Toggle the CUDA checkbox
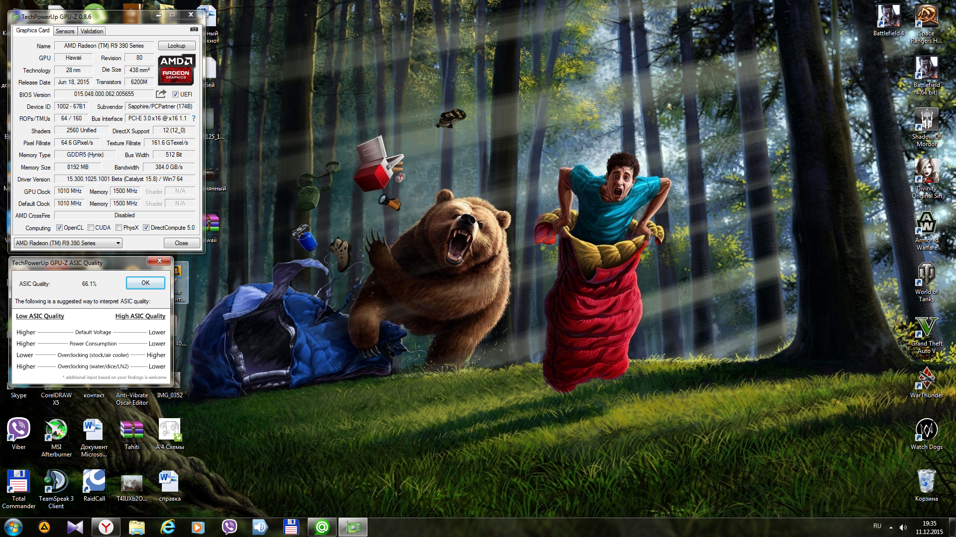This screenshot has height=537, width=956. point(91,228)
